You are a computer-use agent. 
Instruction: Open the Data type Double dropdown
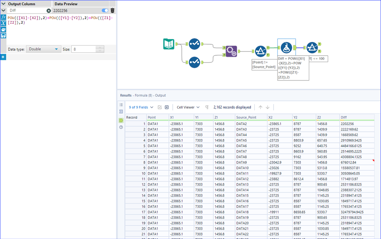pyautogui.click(x=43, y=49)
